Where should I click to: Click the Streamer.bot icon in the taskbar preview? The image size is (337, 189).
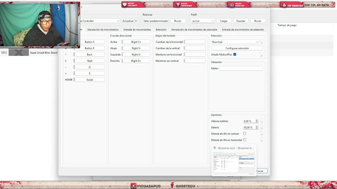pyautogui.click(x=215, y=148)
